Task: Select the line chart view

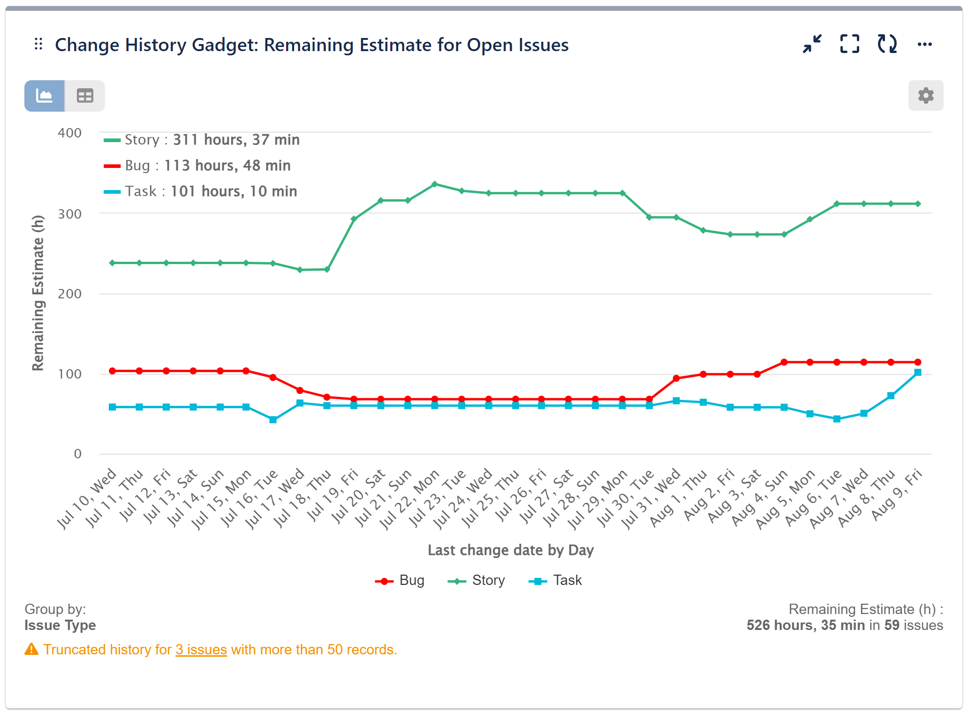Action: click(x=45, y=96)
